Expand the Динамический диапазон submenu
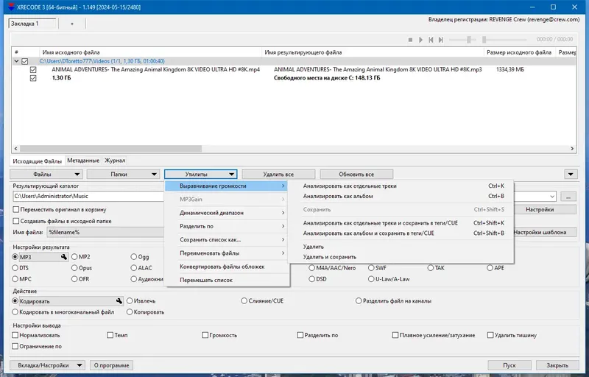The width and height of the screenshot is (589, 377). (x=228, y=213)
